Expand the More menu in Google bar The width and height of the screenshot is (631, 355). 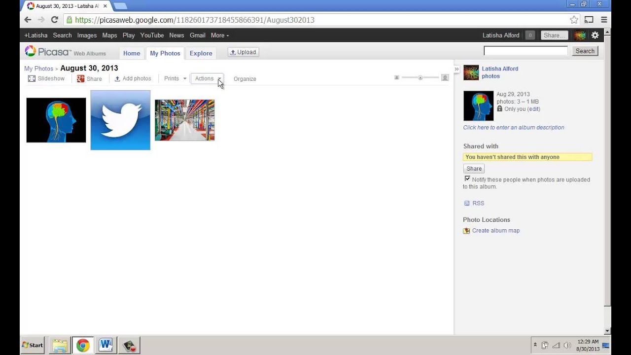pyautogui.click(x=220, y=35)
